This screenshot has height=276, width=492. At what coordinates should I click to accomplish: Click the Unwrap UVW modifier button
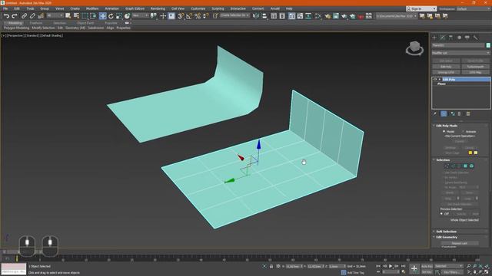(x=446, y=72)
